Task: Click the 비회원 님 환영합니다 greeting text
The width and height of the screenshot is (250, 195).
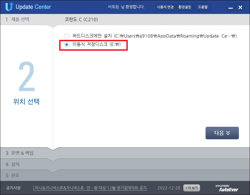Action: (126, 7)
